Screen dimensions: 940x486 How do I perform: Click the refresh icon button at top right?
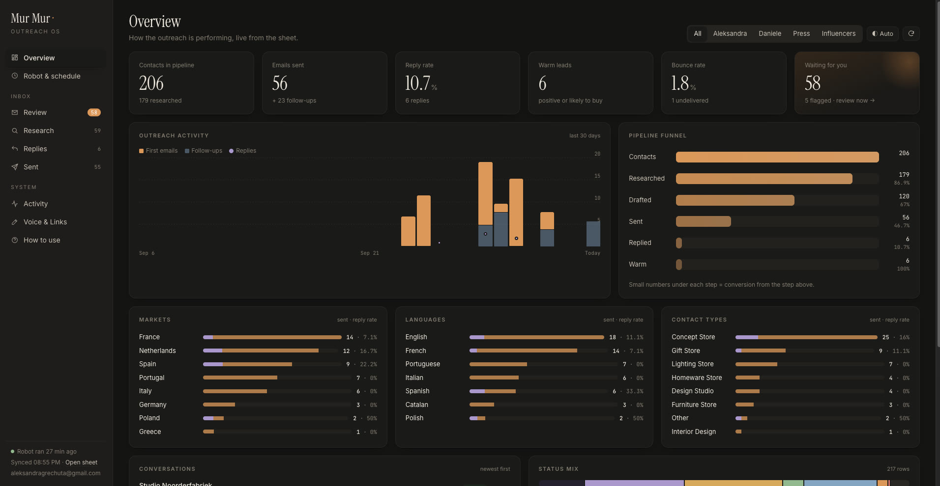[x=911, y=33]
